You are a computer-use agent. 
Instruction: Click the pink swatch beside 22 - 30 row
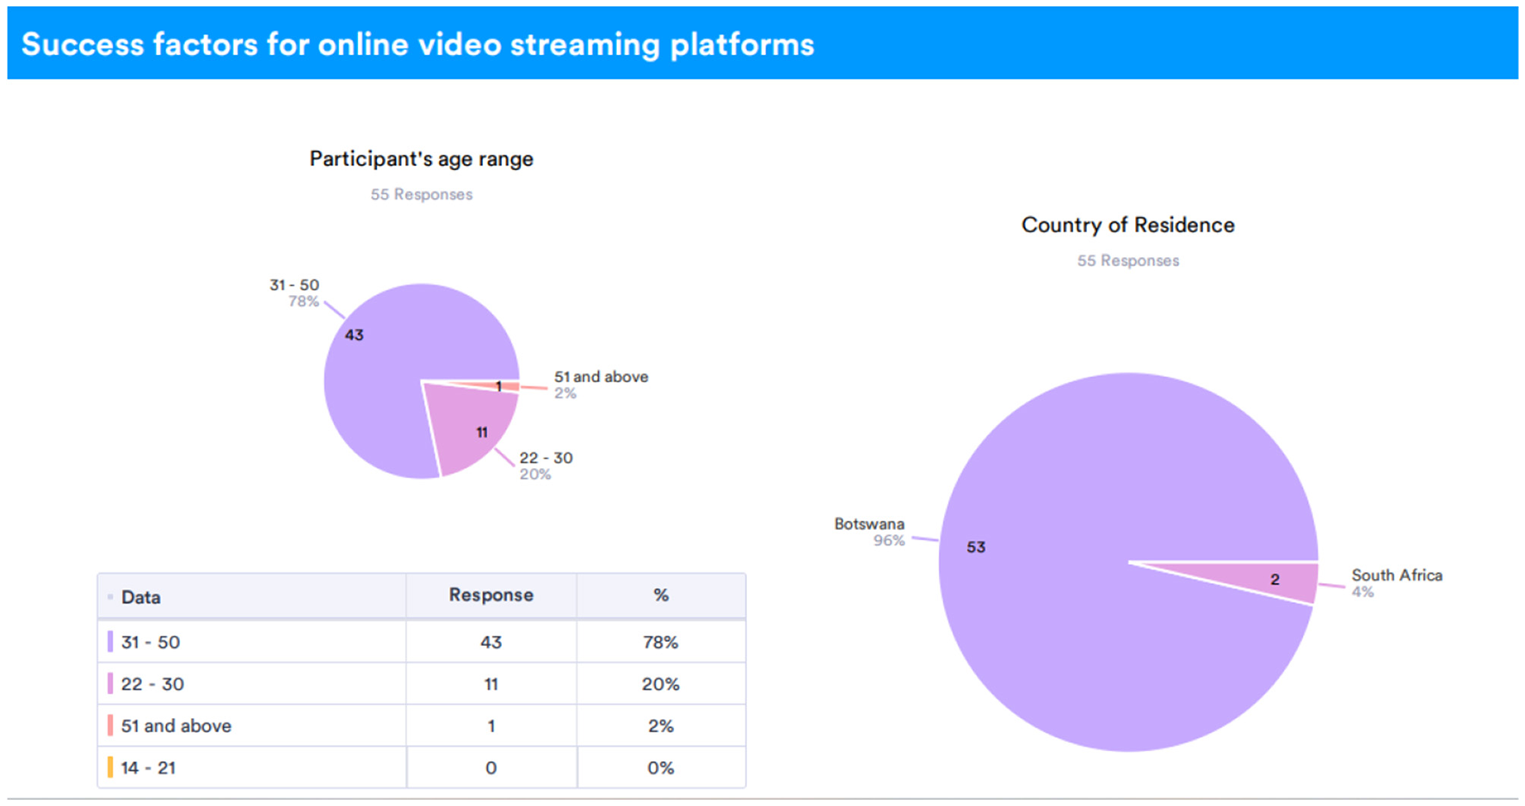110,684
